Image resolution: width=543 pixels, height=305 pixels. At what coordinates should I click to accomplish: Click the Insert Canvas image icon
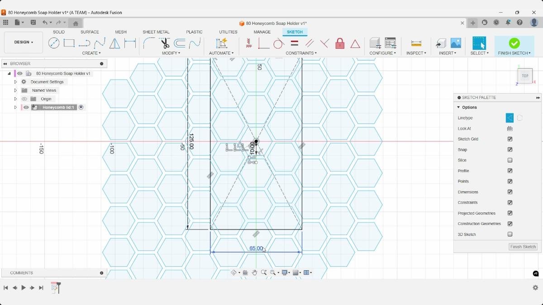pyautogui.click(x=456, y=43)
